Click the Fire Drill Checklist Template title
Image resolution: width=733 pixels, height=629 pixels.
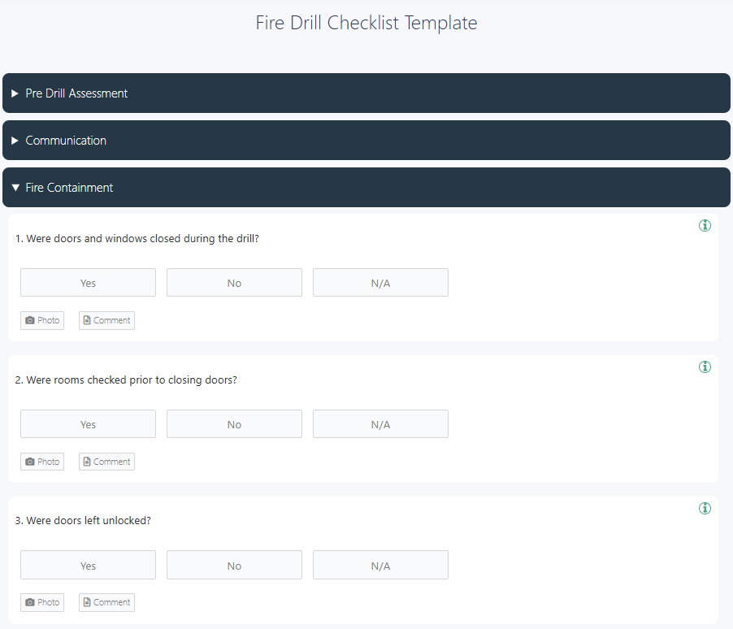(x=366, y=23)
